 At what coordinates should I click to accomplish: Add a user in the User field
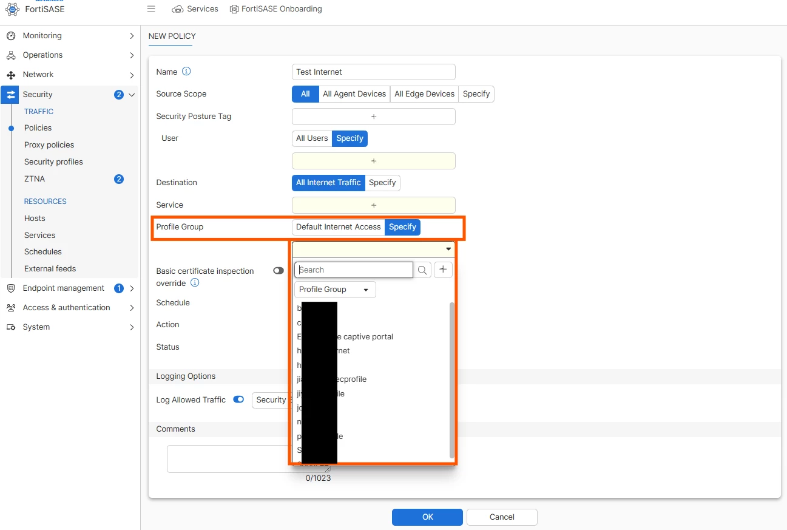pos(374,161)
